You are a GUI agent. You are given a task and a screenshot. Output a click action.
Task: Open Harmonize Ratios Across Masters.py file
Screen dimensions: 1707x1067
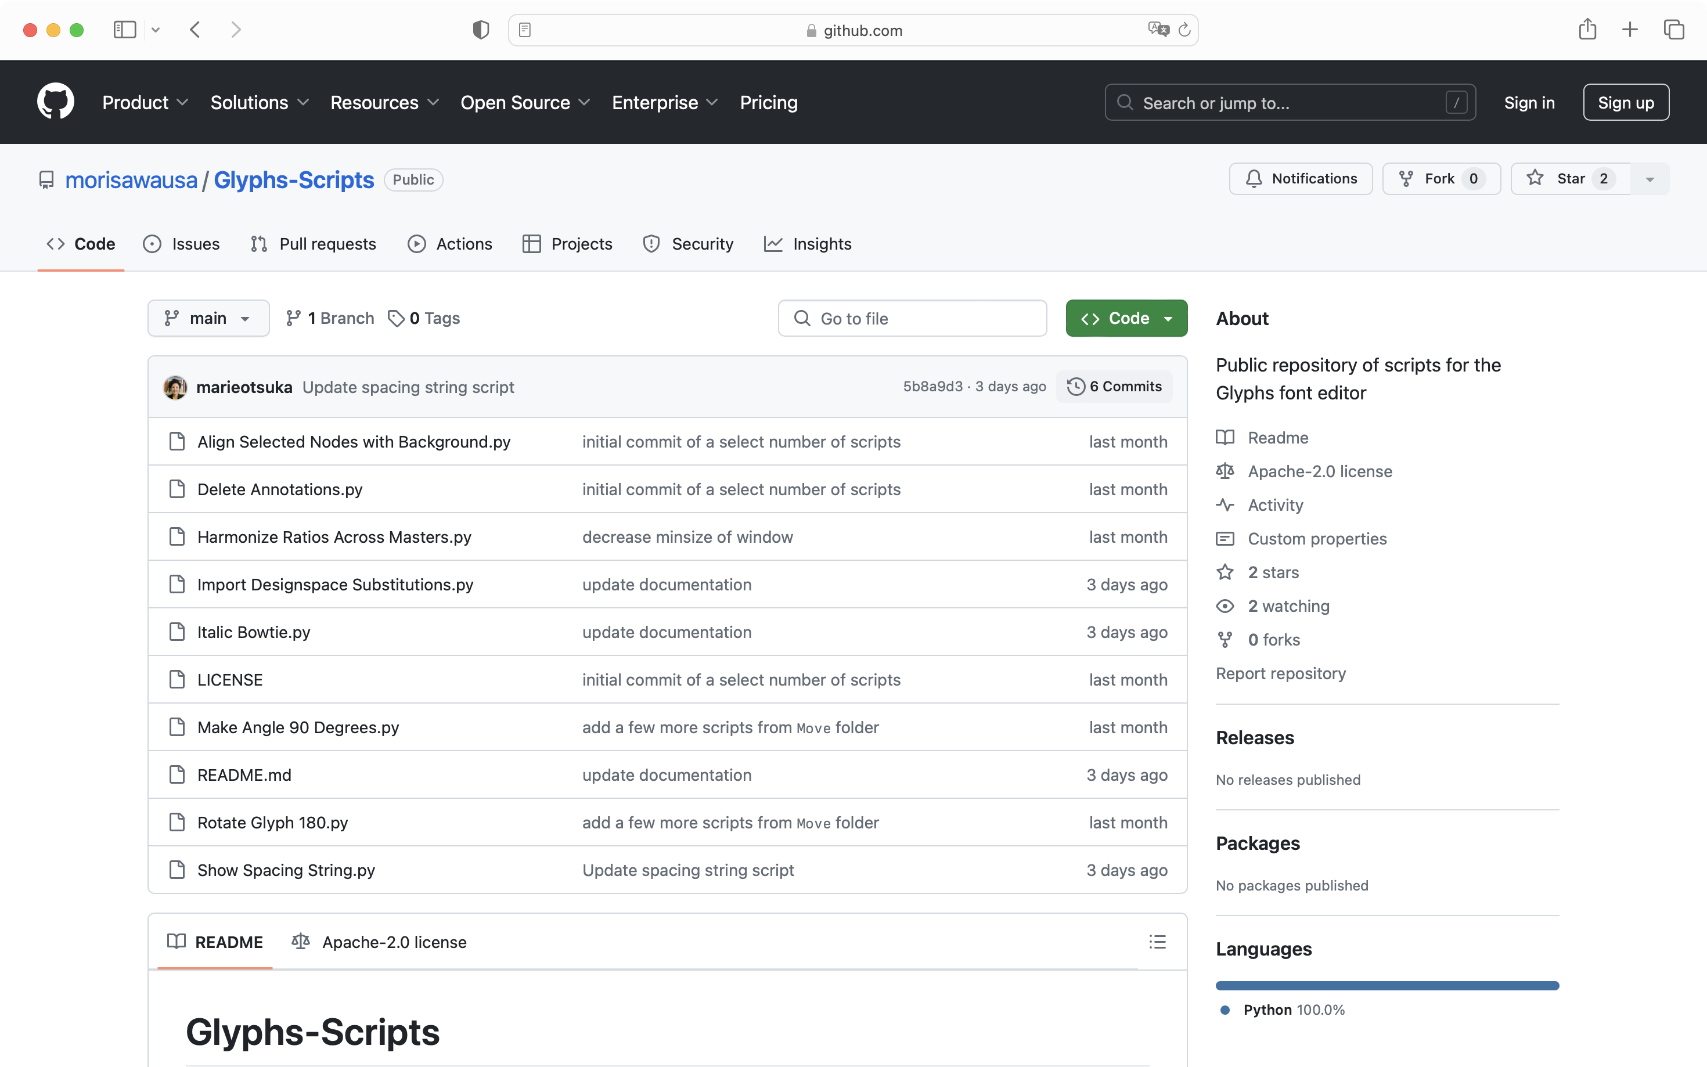334,537
